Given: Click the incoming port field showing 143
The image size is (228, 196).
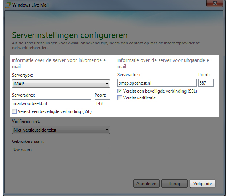Looking at the screenshot, I should (x=102, y=103).
